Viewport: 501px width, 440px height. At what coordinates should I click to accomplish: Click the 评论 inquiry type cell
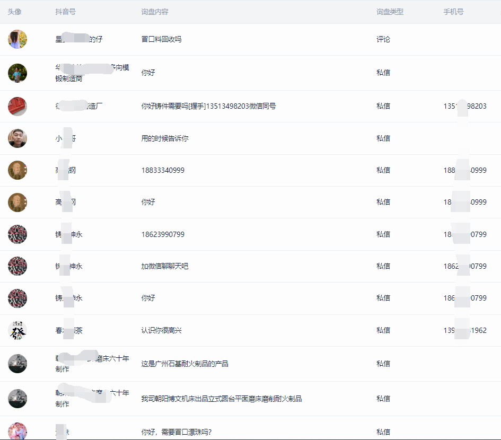pyautogui.click(x=383, y=39)
